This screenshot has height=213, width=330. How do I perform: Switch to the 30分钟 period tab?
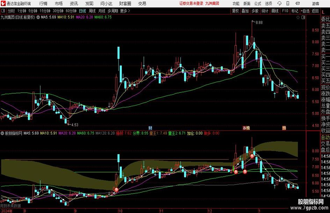pos(58,11)
